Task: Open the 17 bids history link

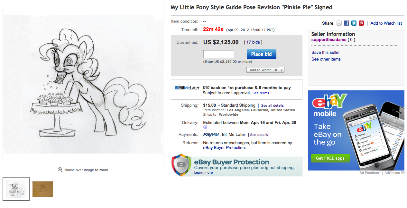Action: pos(253,42)
